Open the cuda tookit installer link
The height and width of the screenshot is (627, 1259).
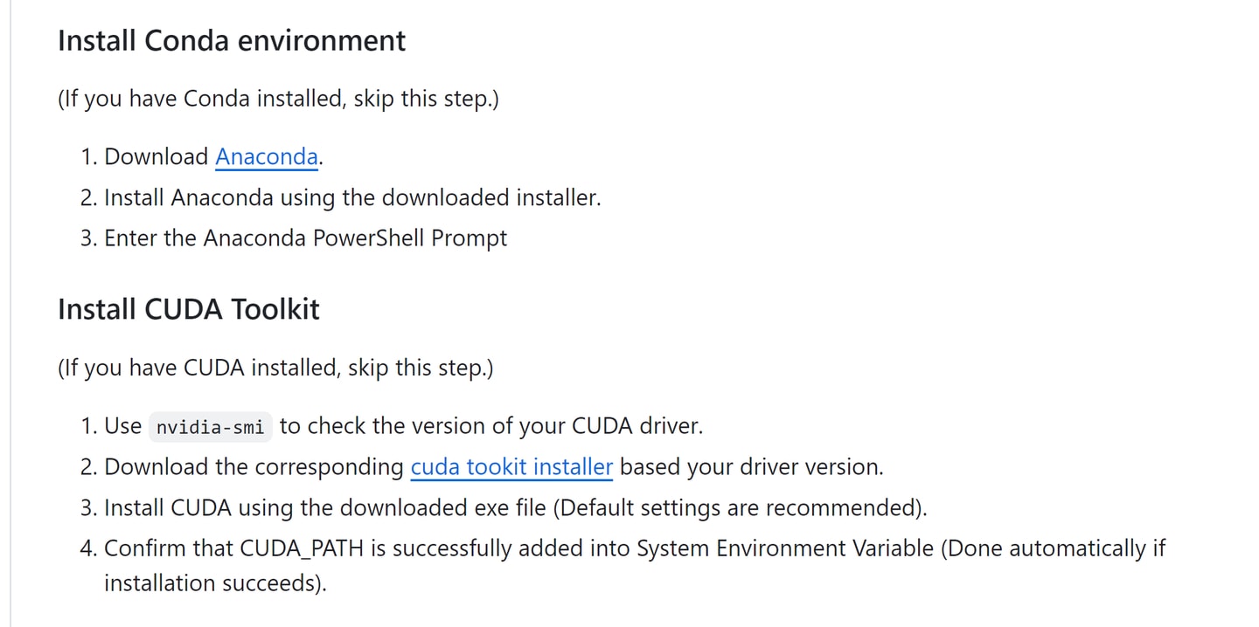[x=511, y=467]
